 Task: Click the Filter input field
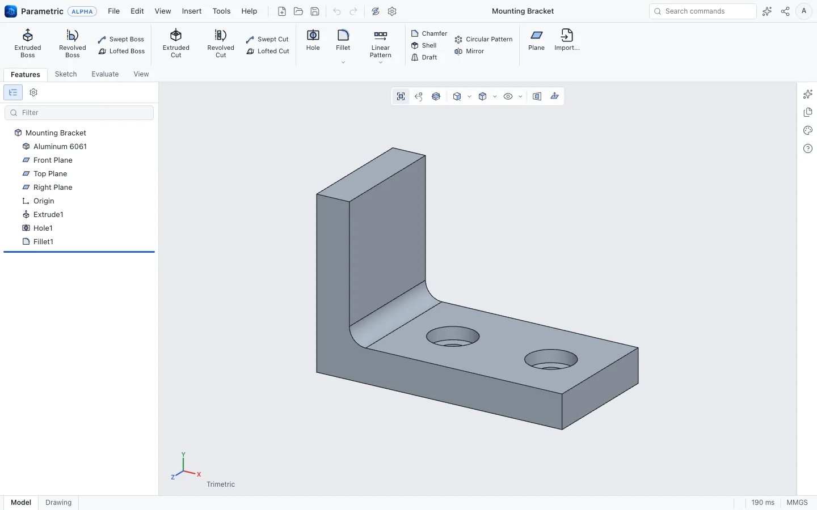tap(79, 113)
